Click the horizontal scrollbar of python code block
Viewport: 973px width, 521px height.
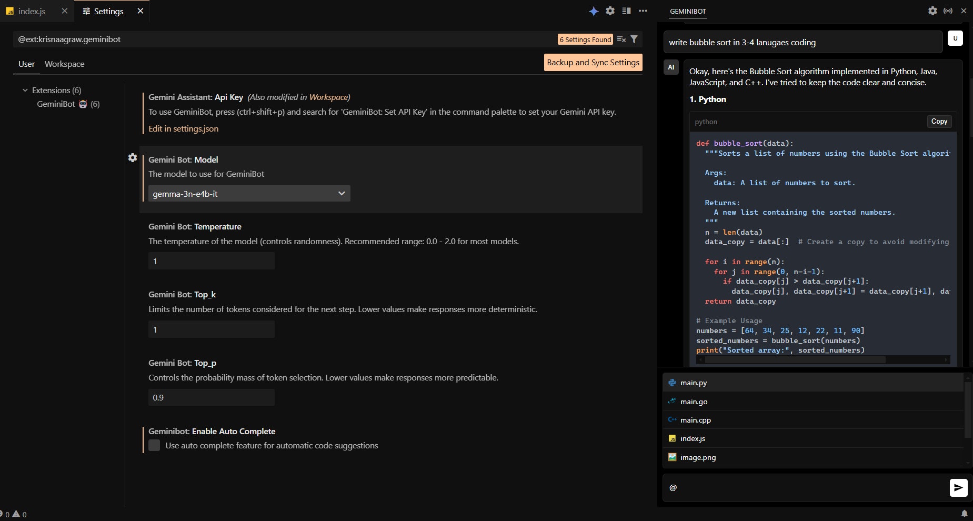click(795, 360)
